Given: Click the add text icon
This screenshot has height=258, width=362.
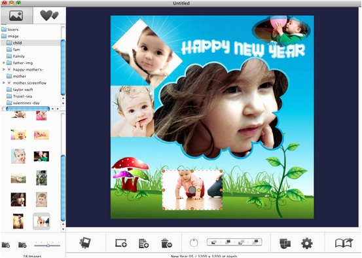Looking at the screenshot, I should coord(143,244).
